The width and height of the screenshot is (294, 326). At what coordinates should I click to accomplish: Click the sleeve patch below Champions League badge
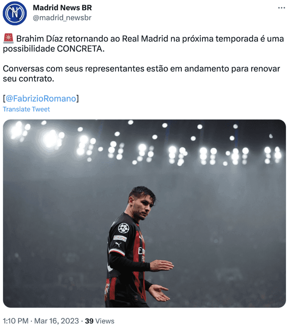[120, 238]
